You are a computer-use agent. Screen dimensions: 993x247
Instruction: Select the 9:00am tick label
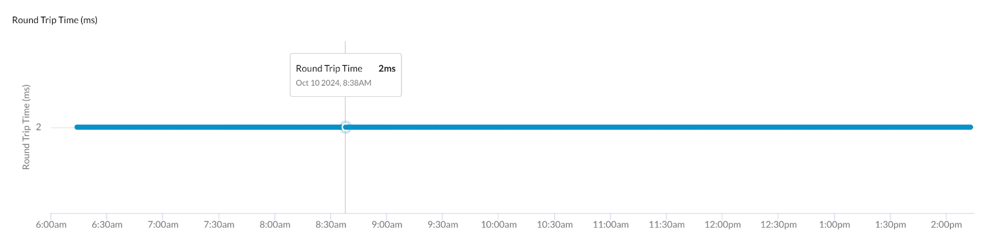pyautogui.click(x=387, y=225)
